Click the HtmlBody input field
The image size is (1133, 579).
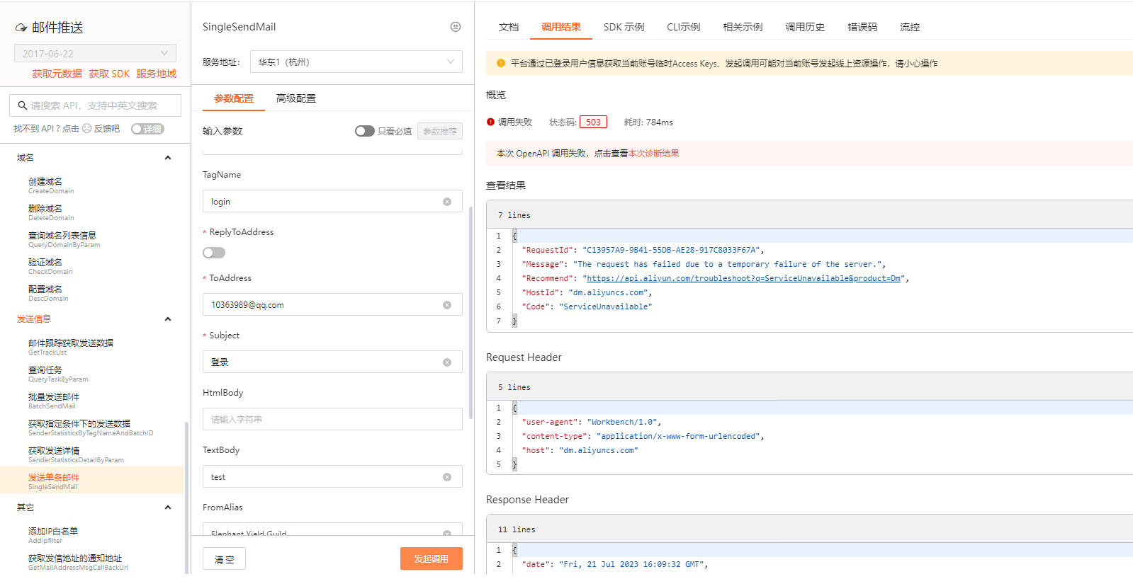click(x=332, y=420)
